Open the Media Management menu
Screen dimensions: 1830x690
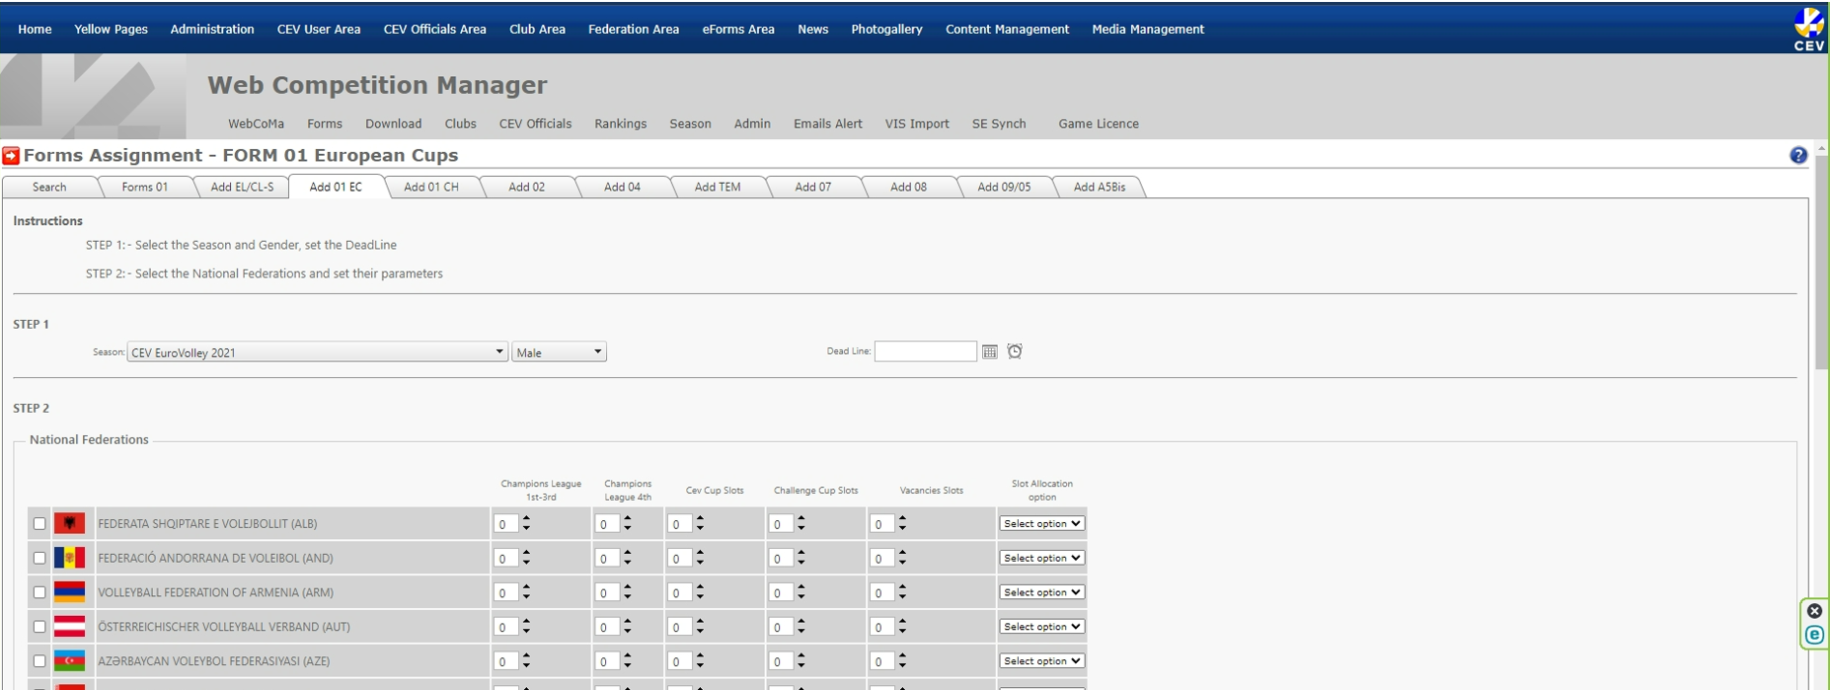click(1148, 29)
